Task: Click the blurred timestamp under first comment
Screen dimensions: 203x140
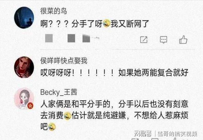Action: (72, 38)
